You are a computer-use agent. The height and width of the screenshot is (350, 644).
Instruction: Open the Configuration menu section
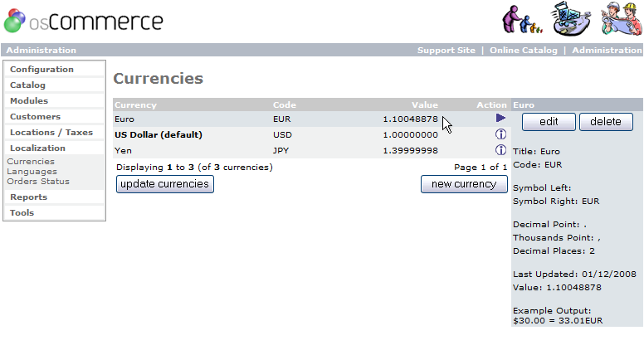click(x=41, y=70)
